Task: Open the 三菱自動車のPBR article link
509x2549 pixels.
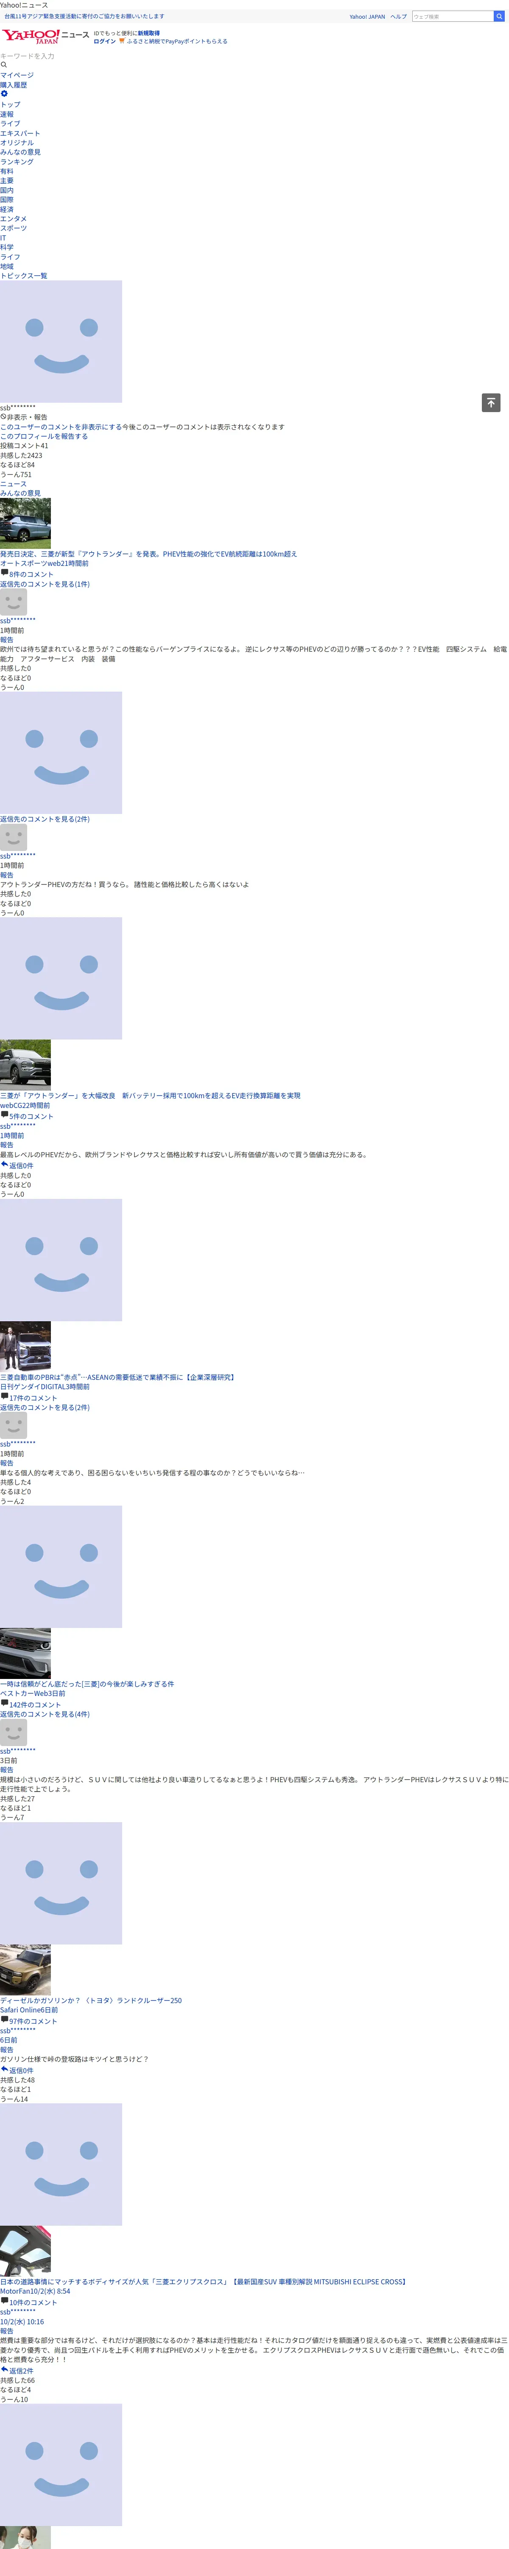Action: [x=117, y=1377]
